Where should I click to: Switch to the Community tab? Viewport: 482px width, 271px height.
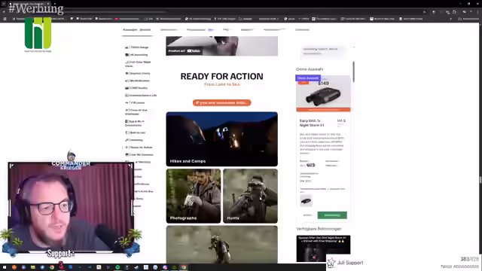[x=302, y=30]
